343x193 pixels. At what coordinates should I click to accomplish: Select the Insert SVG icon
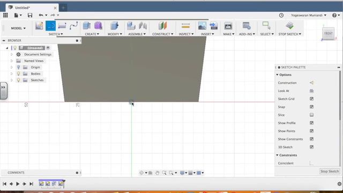pos(214,26)
